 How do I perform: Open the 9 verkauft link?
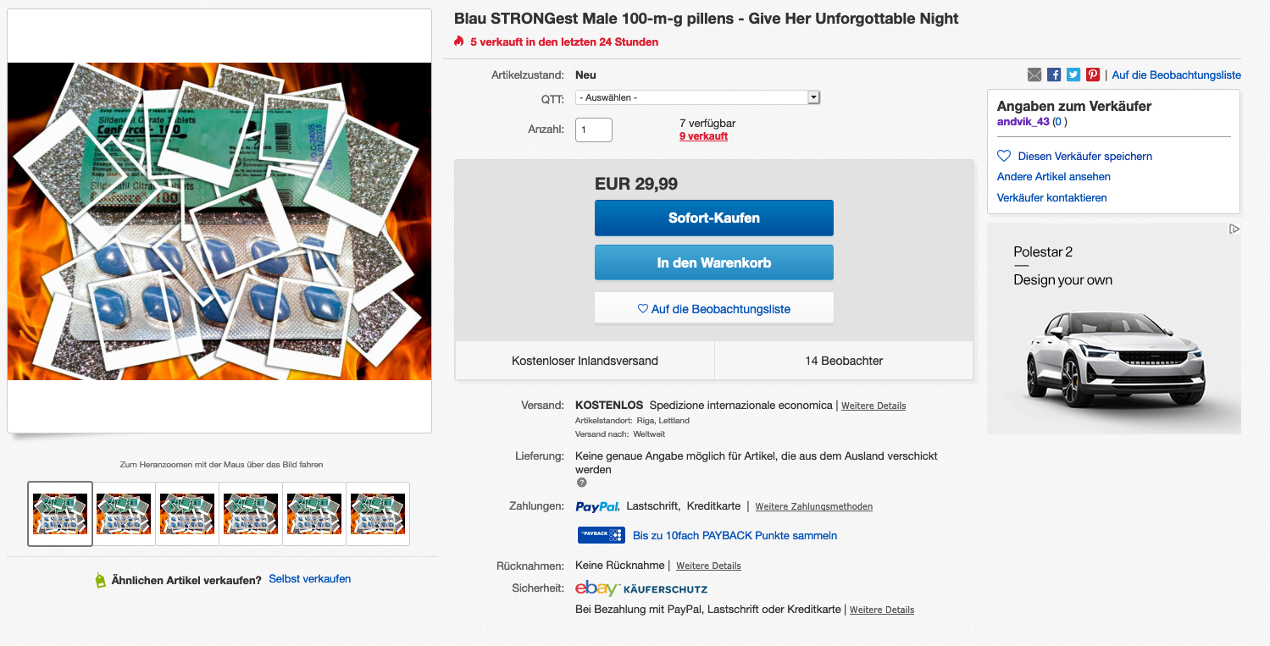point(703,136)
